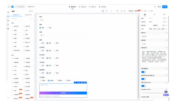Click the magnifier search icon in toolbar
The width and height of the screenshot is (172, 104).
coord(122,11)
